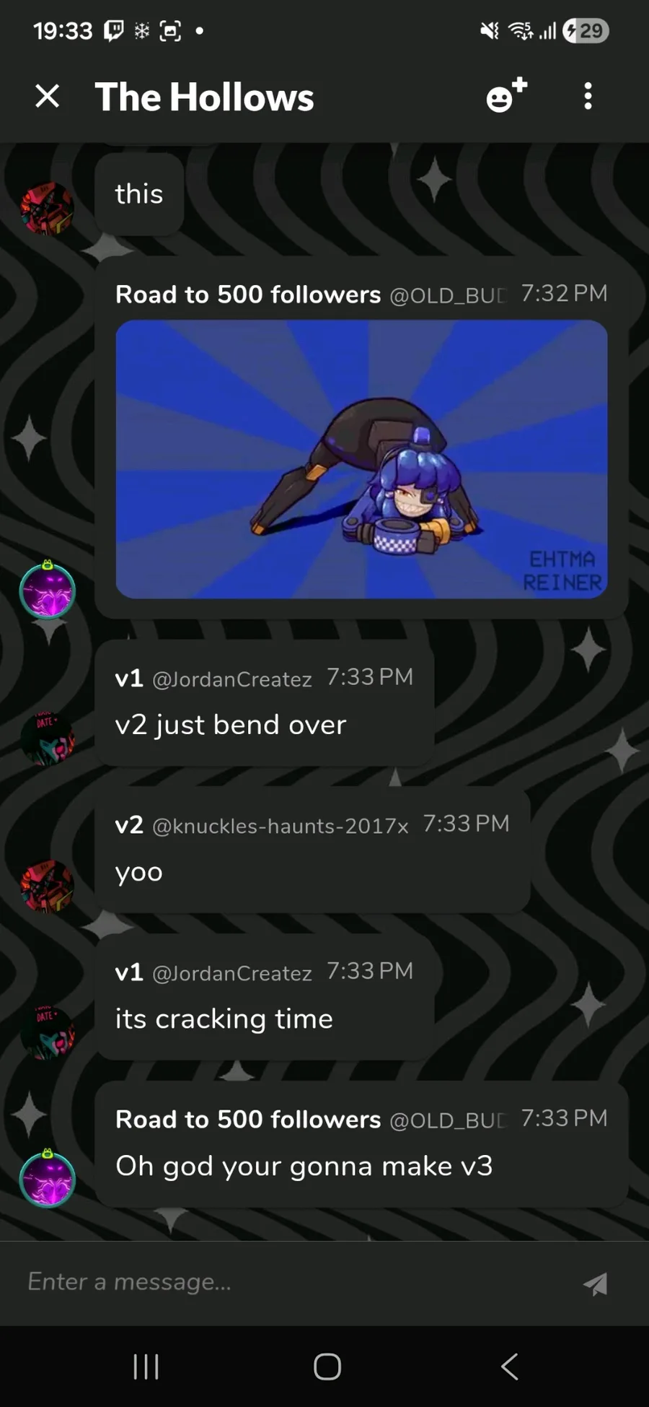Viewport: 649px width, 1407px height.
Task: Tap the avatar beside "yoo" message
Action: point(47,886)
